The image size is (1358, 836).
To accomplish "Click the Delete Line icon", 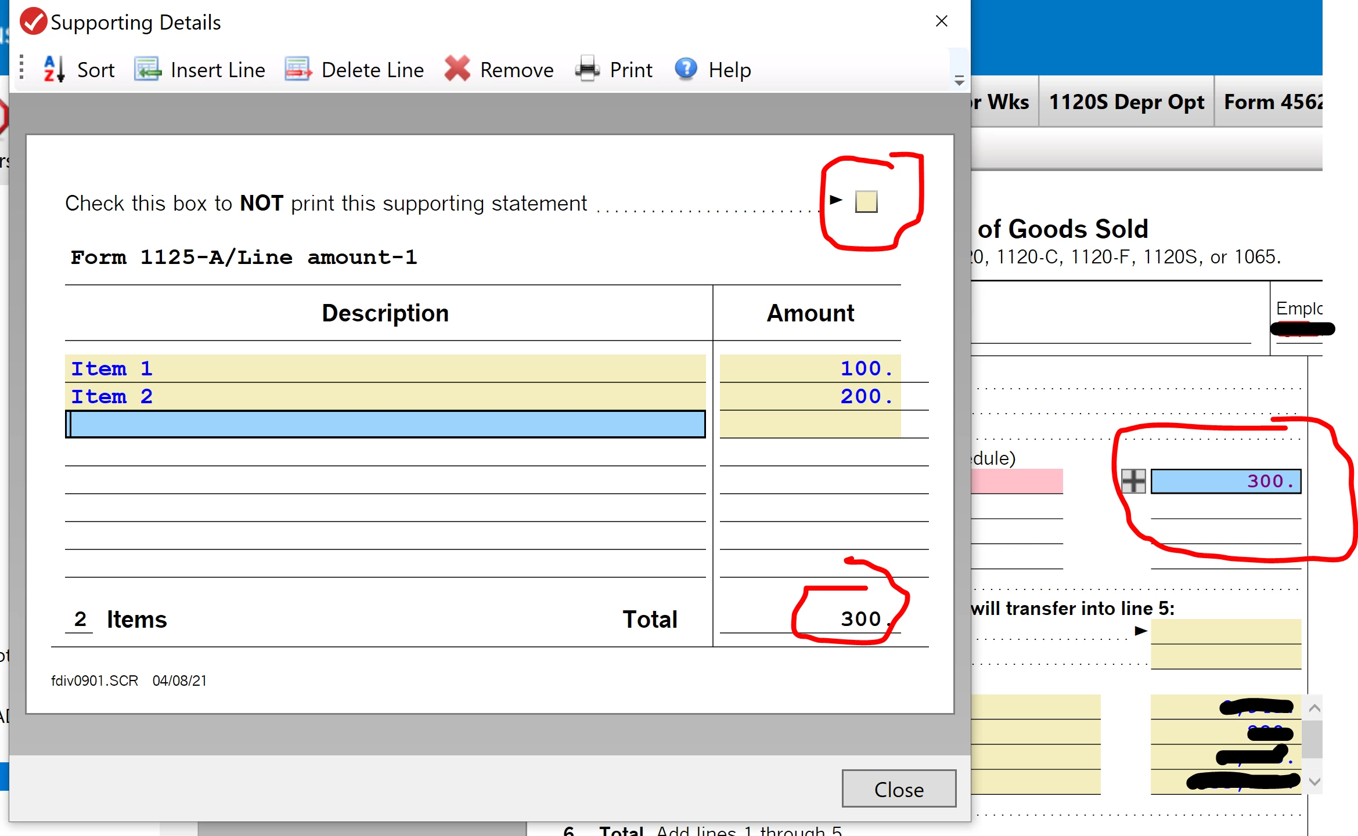I will point(298,69).
